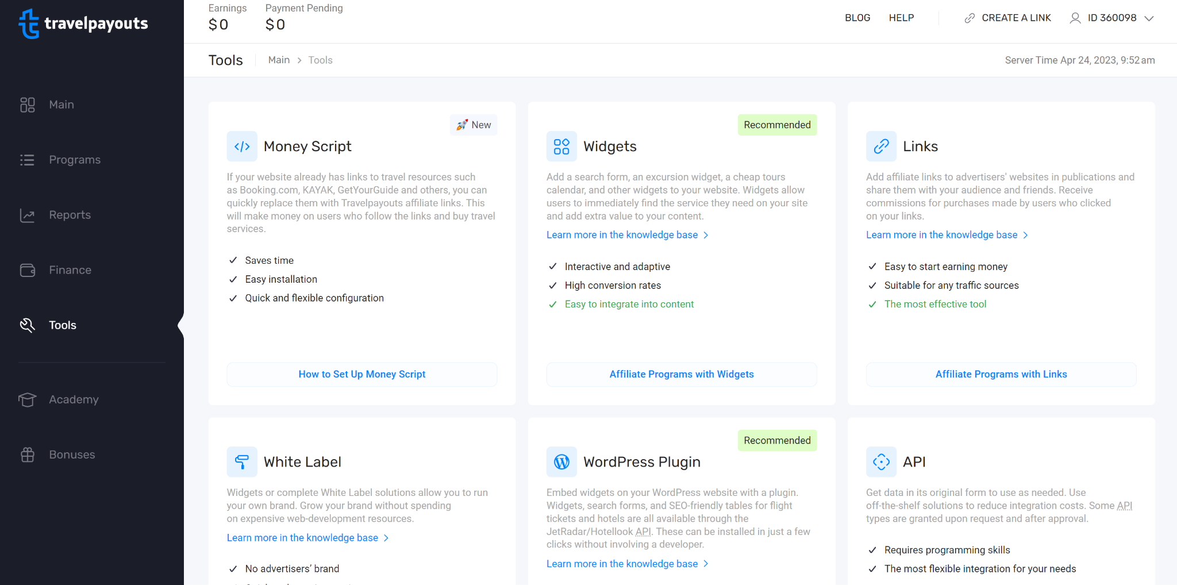1177x585 pixels.
Task: Click the Payment Pending $0 value
Action: [x=275, y=25]
